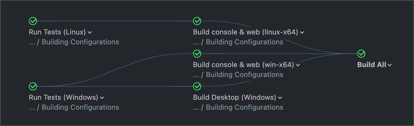This screenshot has height=126, width=414.
Task: Click Building Configurations breadcrumb under Build Desktop (Windows)
Action: (x=245, y=107)
